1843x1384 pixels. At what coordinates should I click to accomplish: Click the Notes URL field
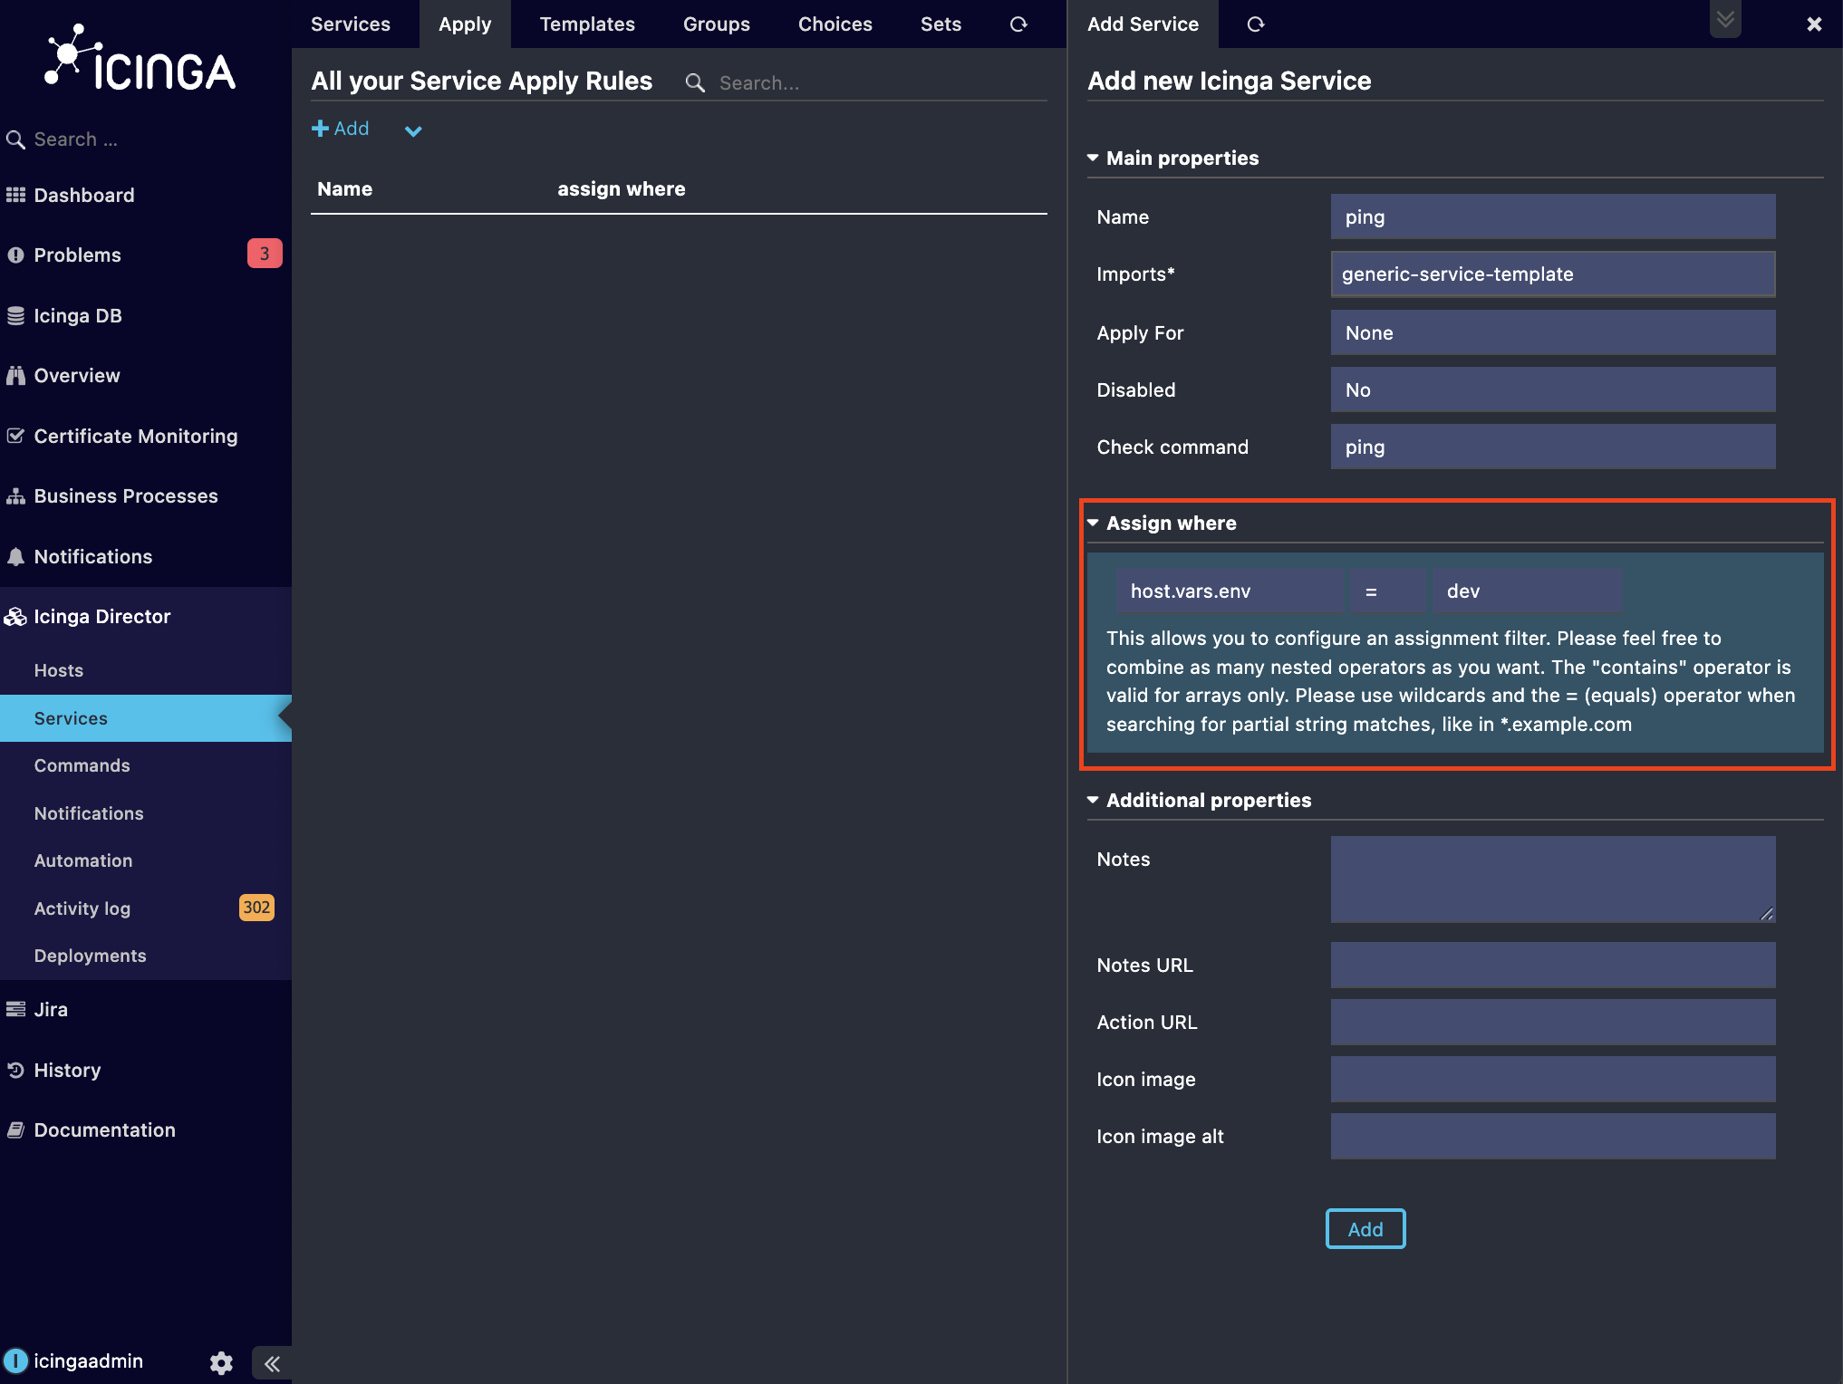coord(1553,965)
